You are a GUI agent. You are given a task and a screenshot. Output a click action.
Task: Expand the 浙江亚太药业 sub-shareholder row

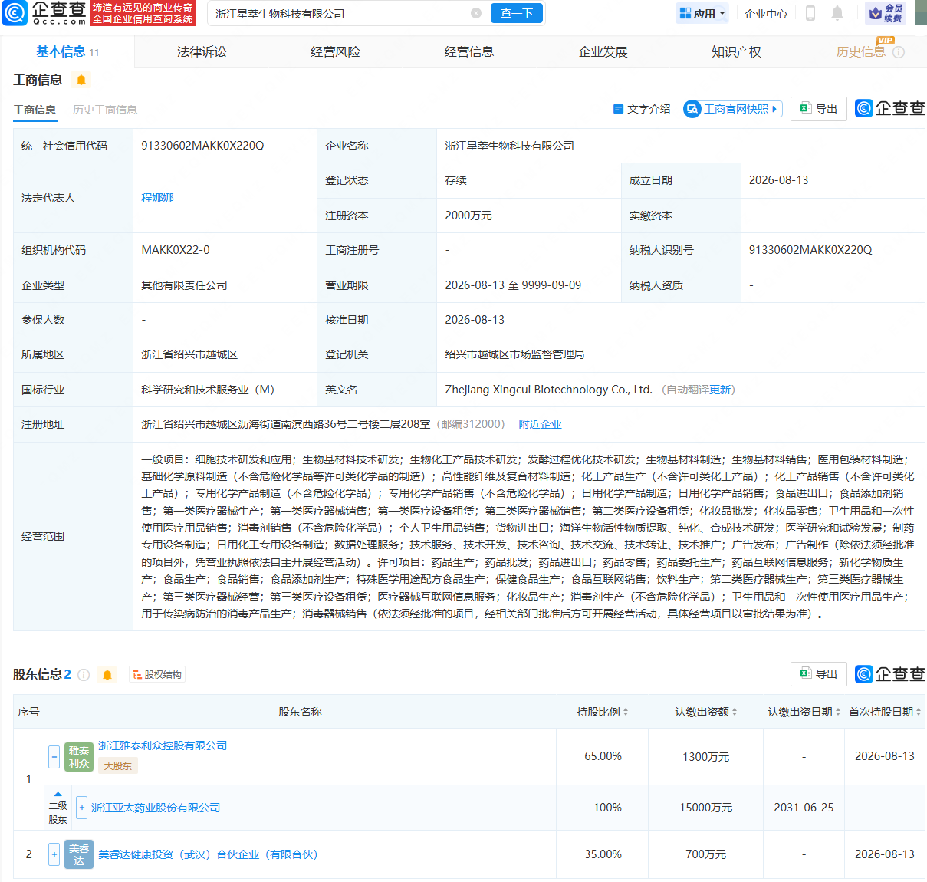[82, 808]
